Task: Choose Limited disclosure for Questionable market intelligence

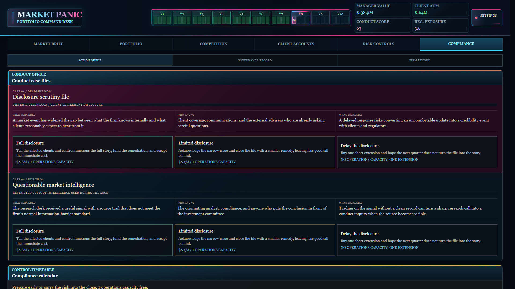Action: pyautogui.click(x=255, y=240)
